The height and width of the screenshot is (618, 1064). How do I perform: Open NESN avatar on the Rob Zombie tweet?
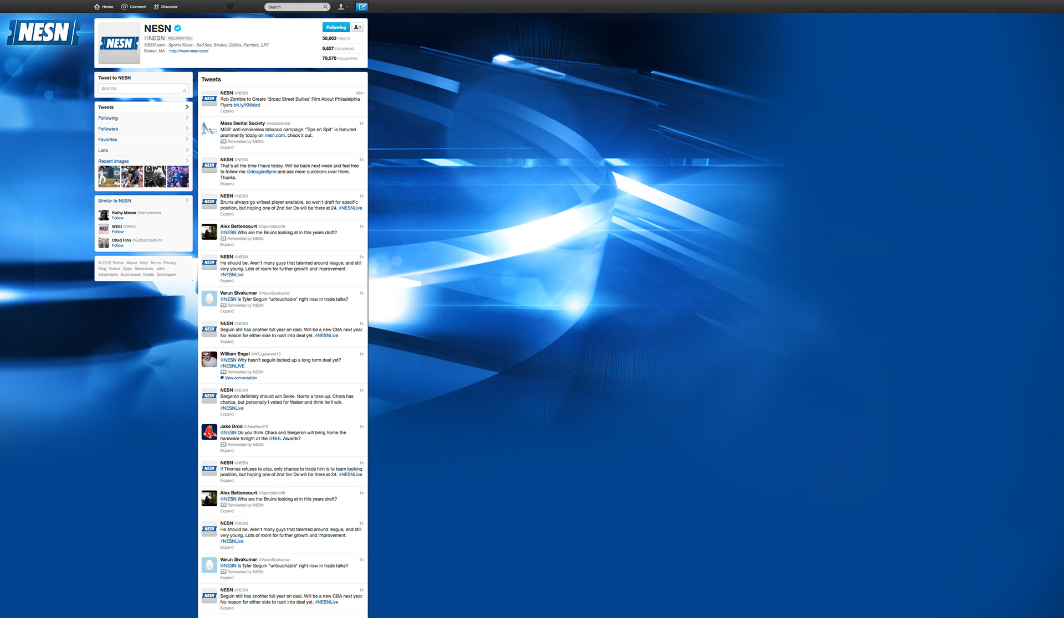(x=209, y=99)
